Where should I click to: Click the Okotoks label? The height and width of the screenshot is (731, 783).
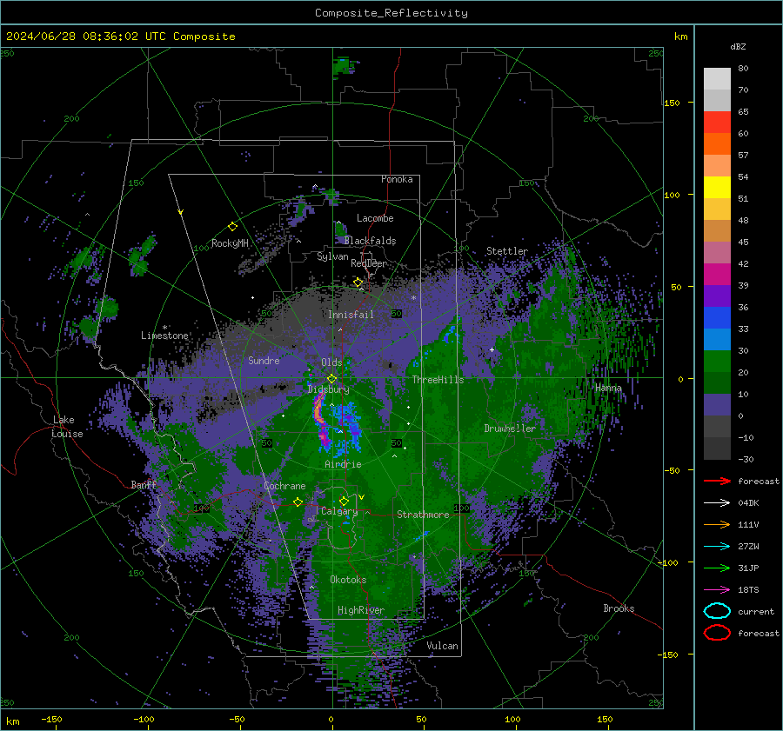(348, 580)
